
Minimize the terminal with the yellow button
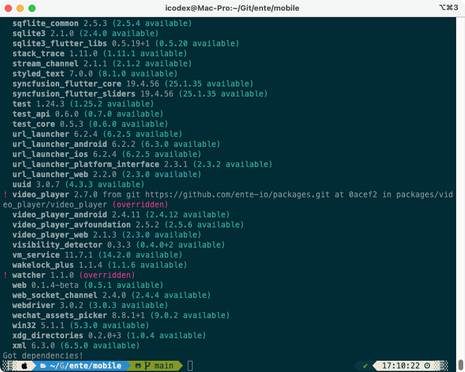coord(20,8)
